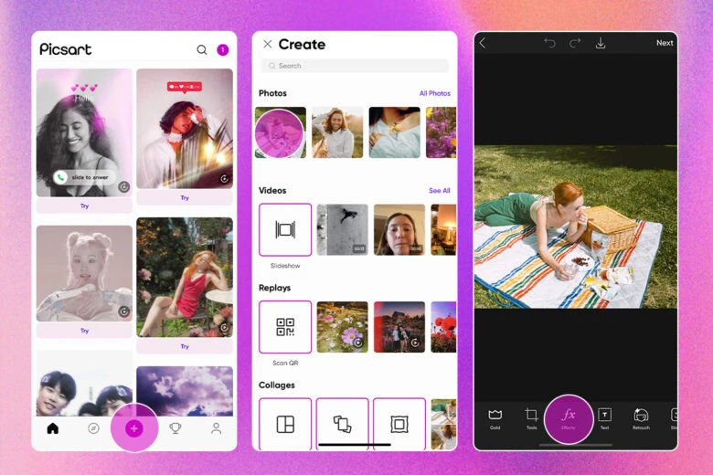Download the edited image
The image size is (713, 475).
coord(601,43)
